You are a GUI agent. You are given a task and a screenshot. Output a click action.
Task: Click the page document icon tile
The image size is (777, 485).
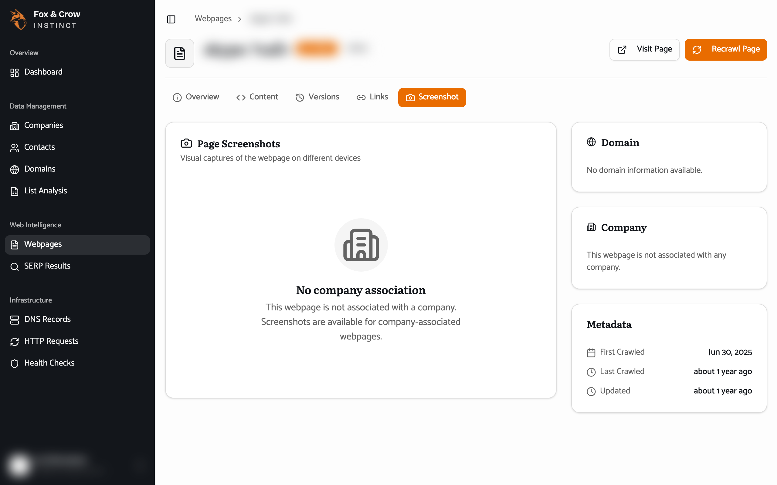[x=179, y=53]
